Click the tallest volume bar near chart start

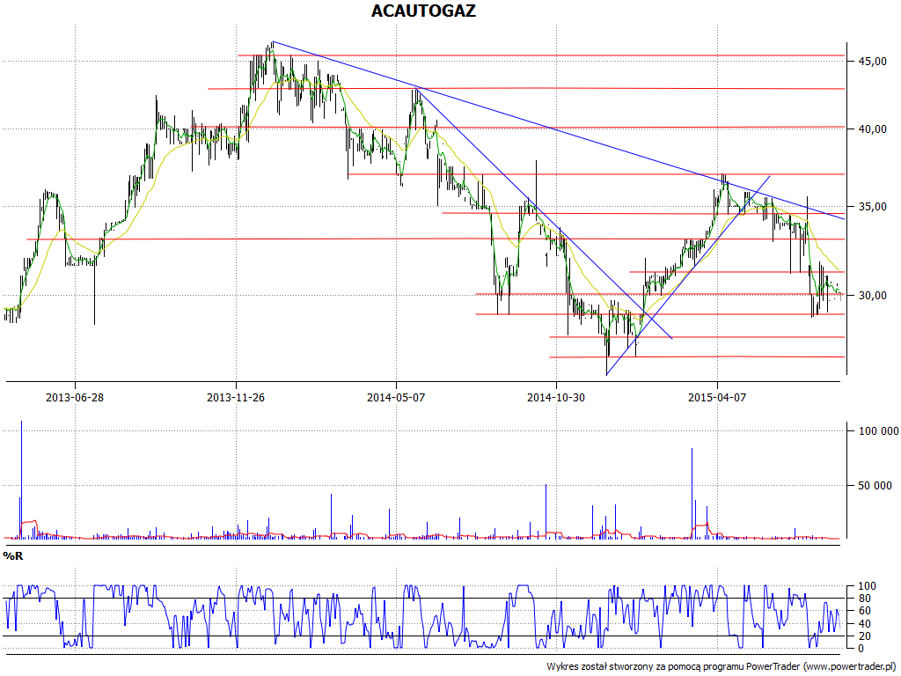pos(21,480)
